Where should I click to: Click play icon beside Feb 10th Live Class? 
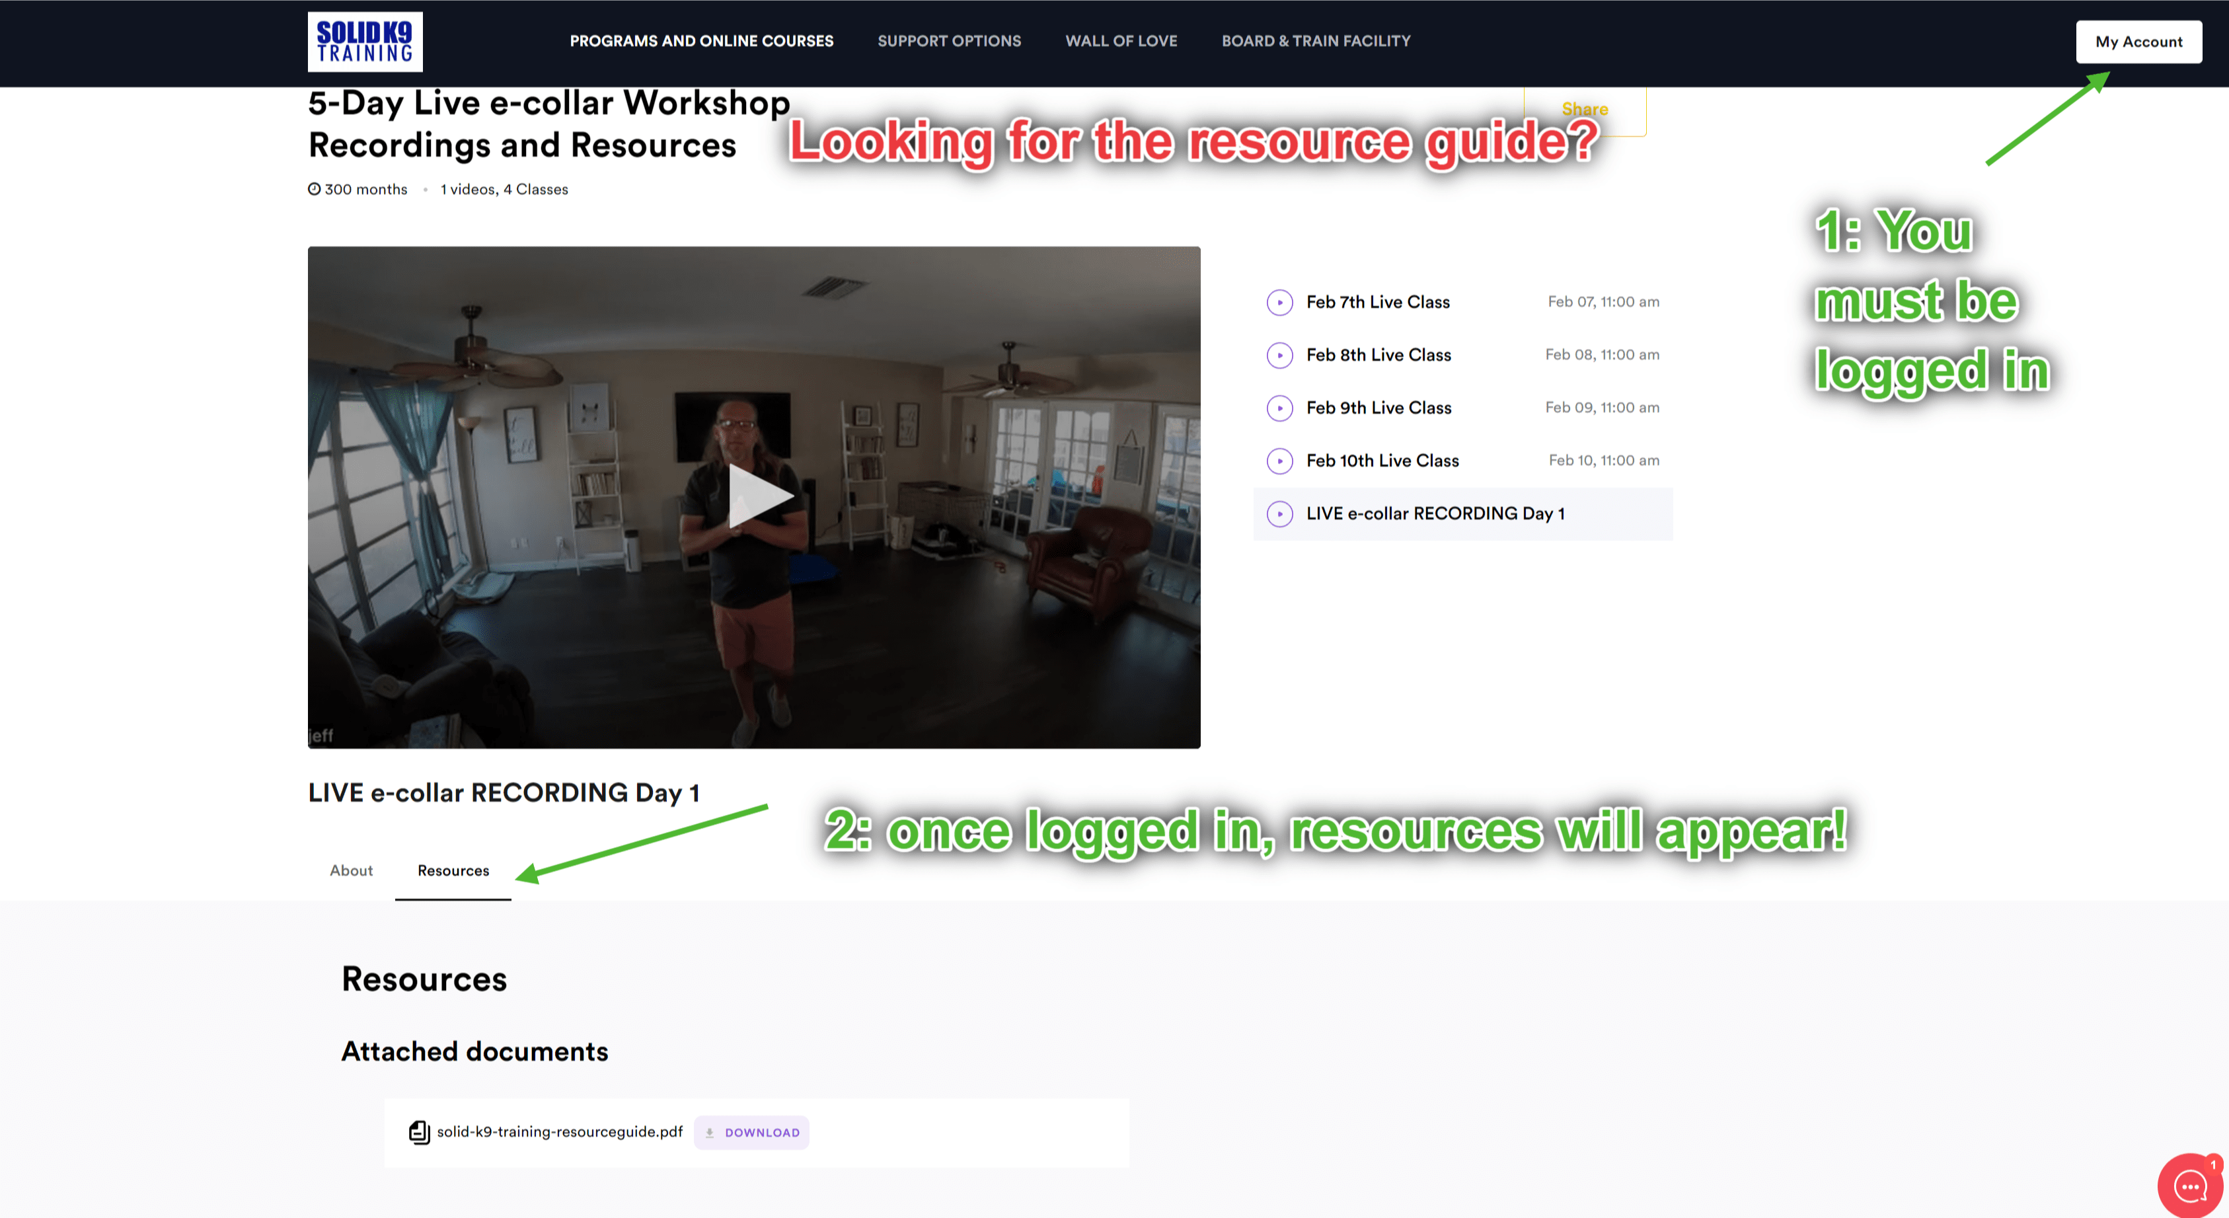coord(1279,460)
